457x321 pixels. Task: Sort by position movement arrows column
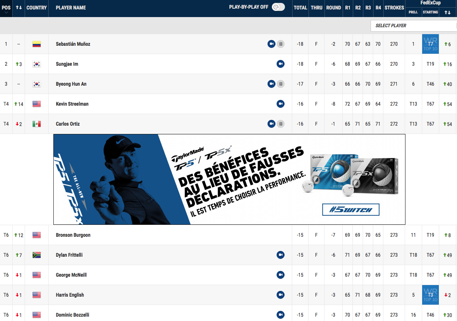19,8
